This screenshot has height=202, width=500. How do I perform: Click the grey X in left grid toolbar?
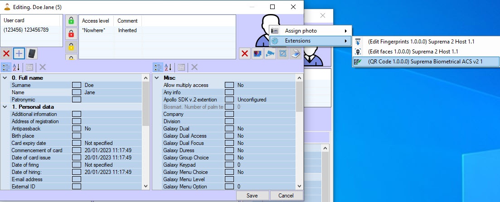pyautogui.click(x=43, y=67)
